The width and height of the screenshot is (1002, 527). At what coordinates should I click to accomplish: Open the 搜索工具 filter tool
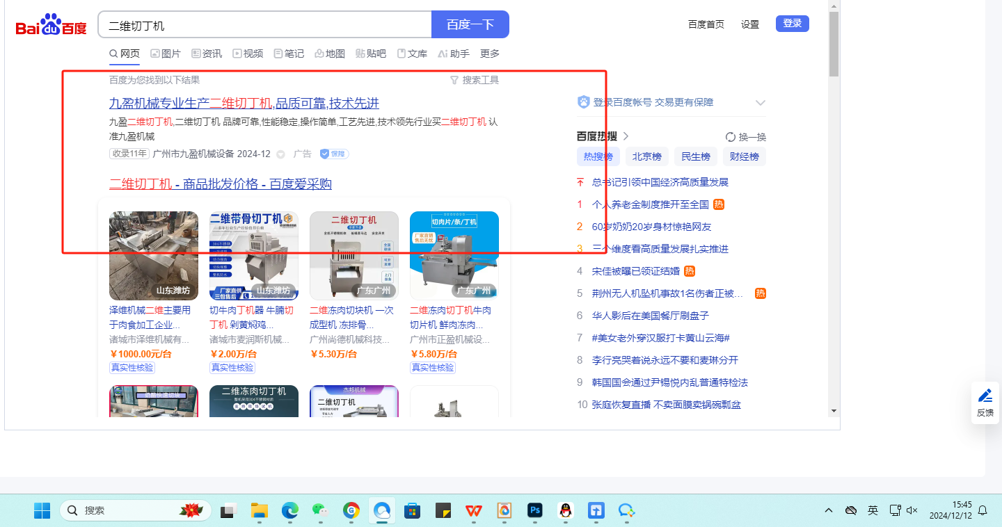click(x=475, y=80)
